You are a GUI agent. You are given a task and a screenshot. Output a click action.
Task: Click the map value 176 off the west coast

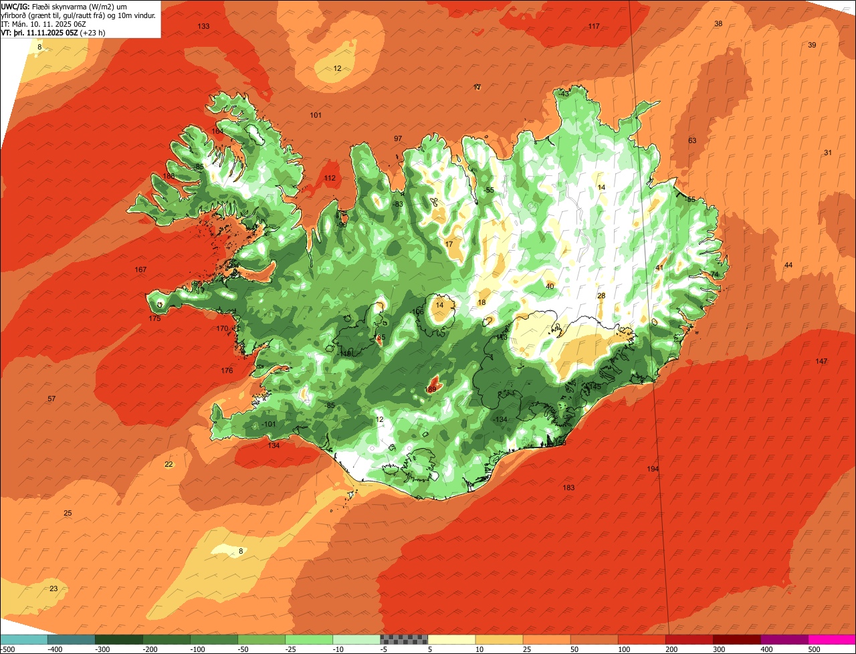pos(227,370)
